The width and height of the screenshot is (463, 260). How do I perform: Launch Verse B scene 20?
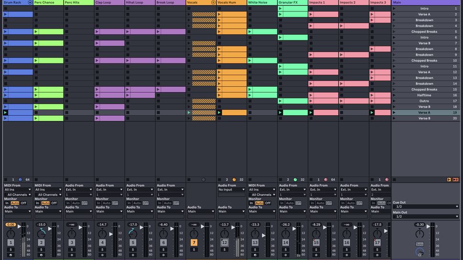pyautogui.click(x=394, y=119)
